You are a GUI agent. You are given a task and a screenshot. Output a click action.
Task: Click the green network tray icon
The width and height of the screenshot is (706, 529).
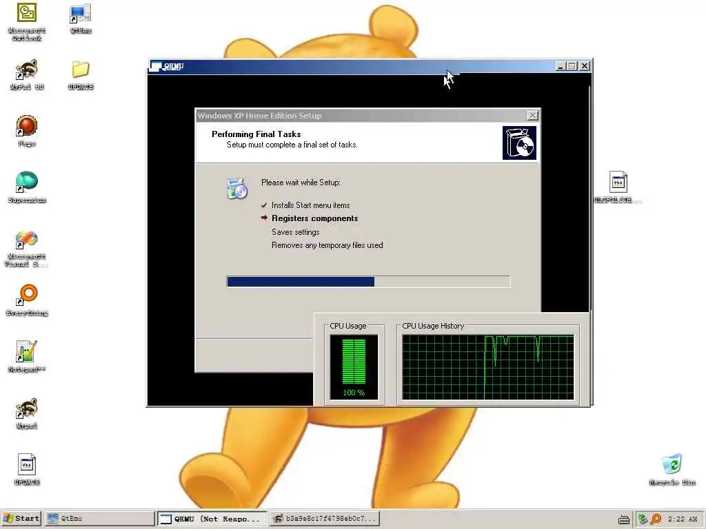click(643, 519)
